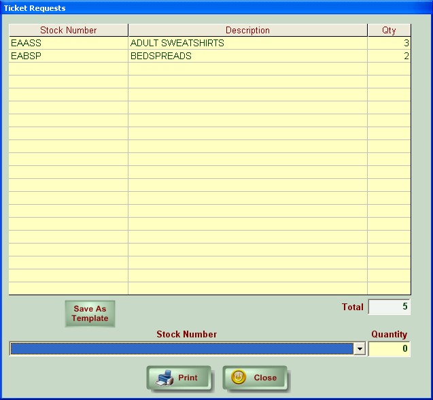433x400 pixels.
Task: Click the Print button label
Action: pos(188,378)
